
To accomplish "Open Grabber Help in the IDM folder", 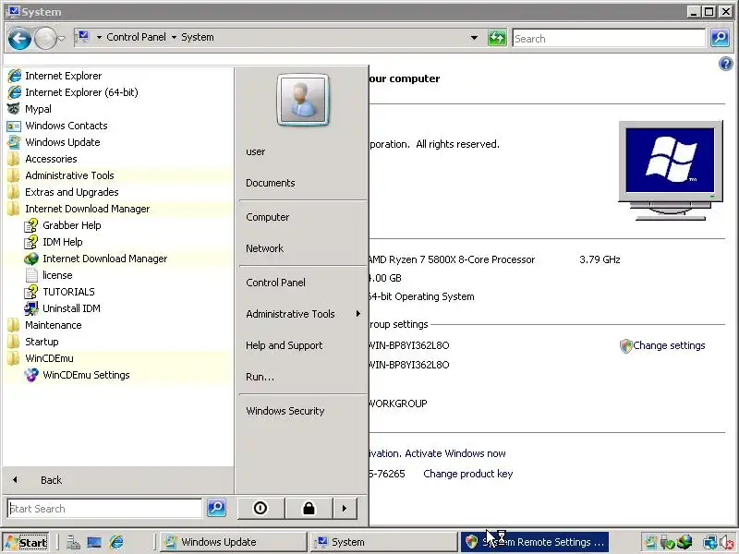I will click(72, 225).
